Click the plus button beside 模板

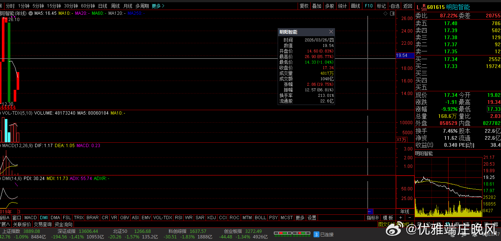tap(400, 218)
